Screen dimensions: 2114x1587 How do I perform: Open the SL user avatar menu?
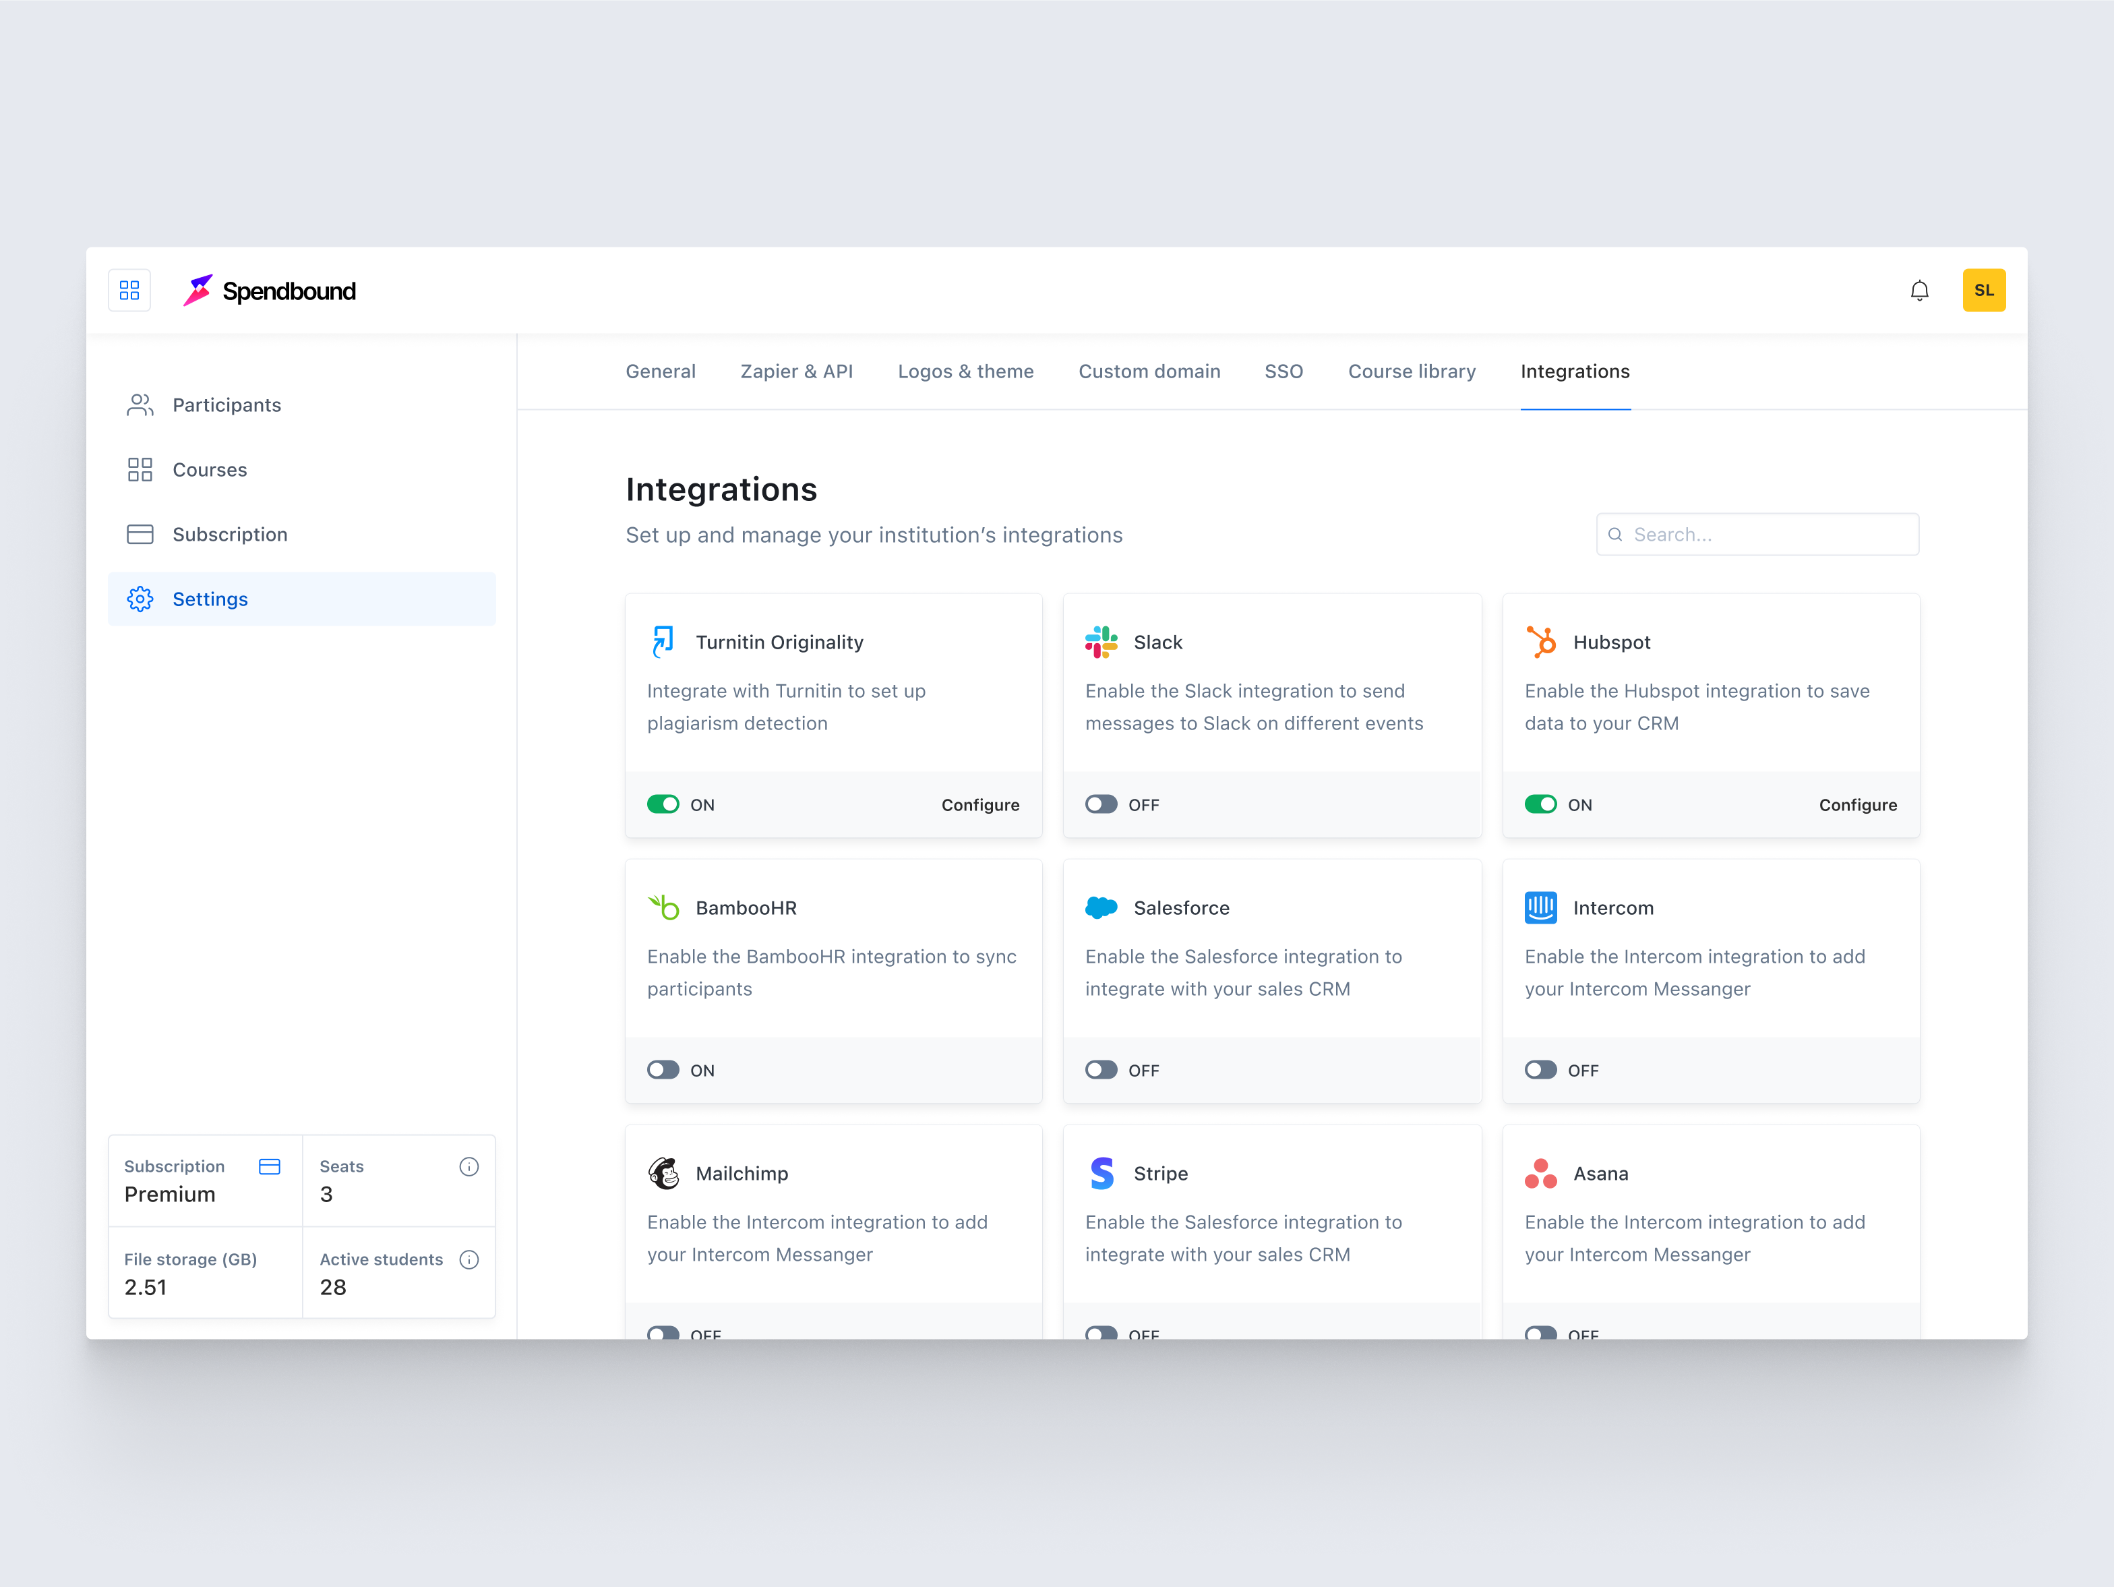click(1984, 291)
